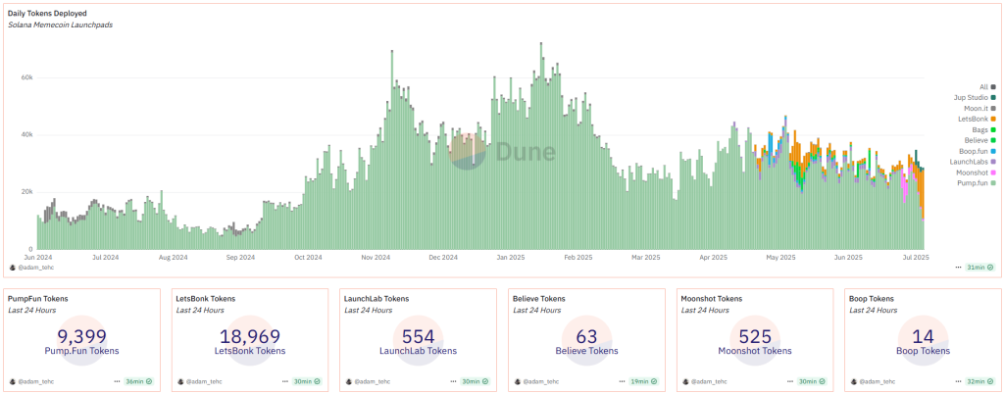Click author avatar on LetsBonk Tokens card
Screen dimensions: 1004x394
coord(180,380)
